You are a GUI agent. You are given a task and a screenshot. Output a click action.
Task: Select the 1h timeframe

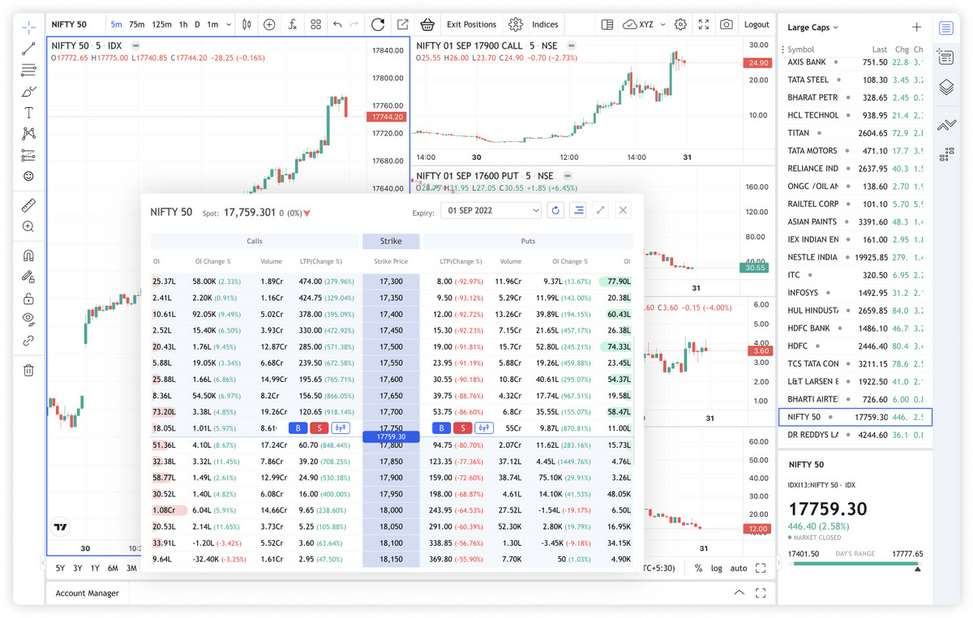[x=183, y=24]
